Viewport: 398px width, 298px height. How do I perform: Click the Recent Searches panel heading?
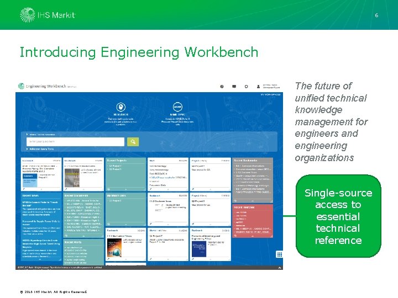[244, 207]
